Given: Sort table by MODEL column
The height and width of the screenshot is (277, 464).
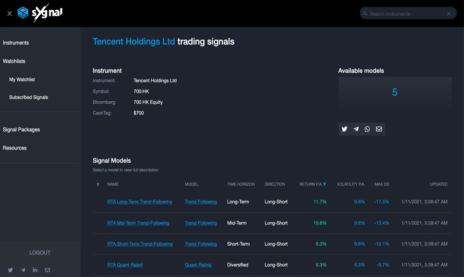Looking at the screenshot, I should click(192, 184).
